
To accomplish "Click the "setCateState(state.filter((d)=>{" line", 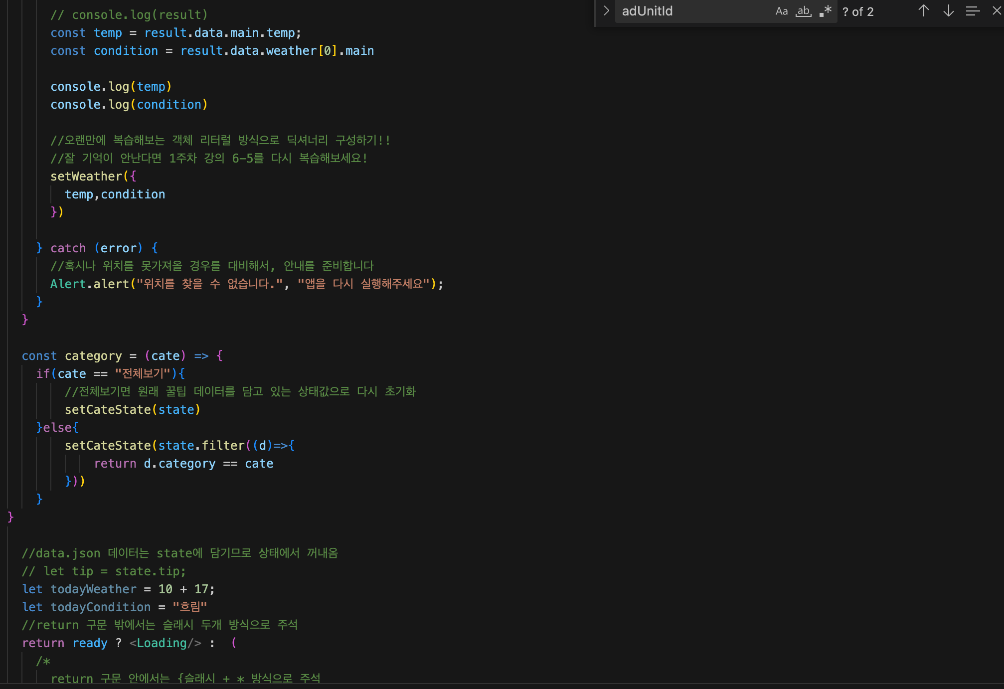I will pos(180,446).
